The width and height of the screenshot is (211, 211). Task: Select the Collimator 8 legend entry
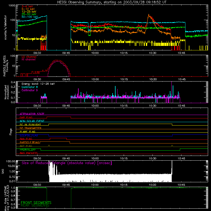[x=30, y=87]
